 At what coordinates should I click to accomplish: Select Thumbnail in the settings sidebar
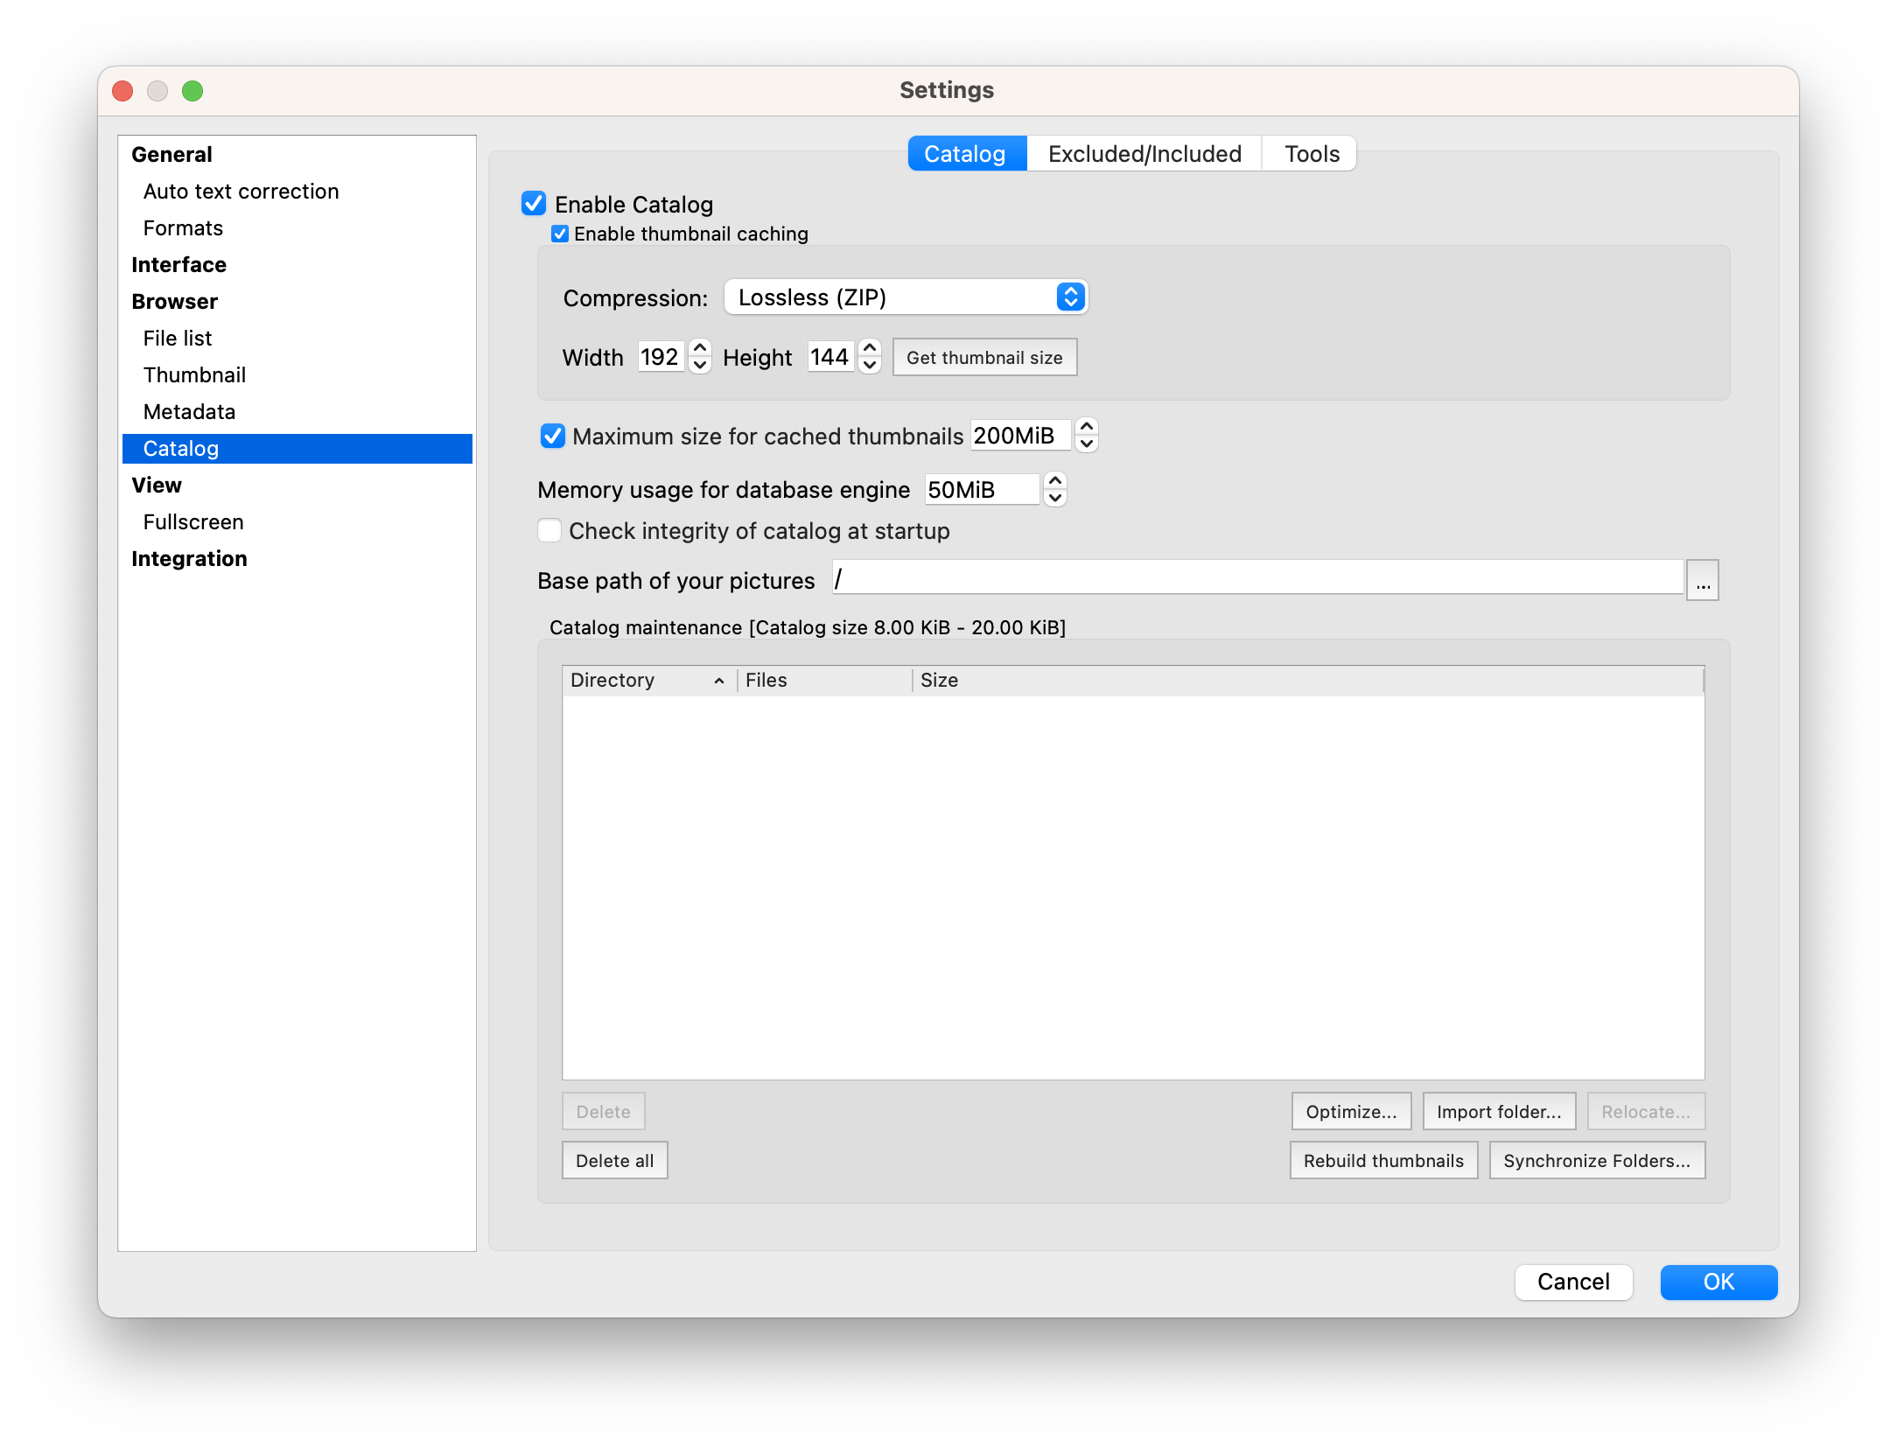click(x=194, y=375)
